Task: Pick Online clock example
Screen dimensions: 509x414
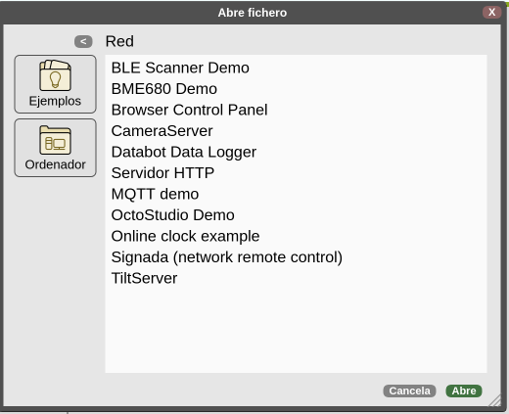Action: pos(185,236)
